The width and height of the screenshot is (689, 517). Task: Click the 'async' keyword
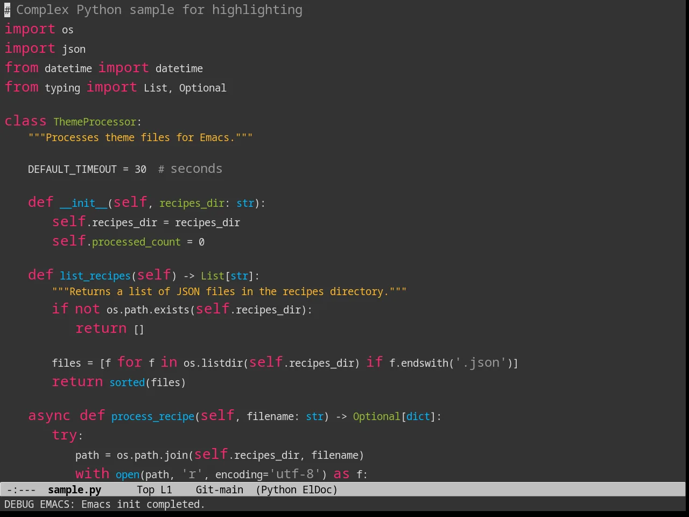point(49,415)
